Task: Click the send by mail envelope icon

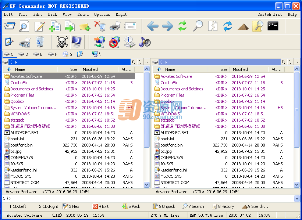Action: (130, 26)
